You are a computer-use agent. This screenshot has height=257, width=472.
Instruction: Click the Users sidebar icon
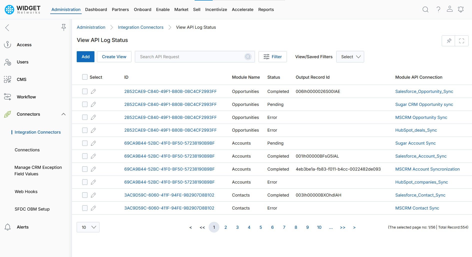[x=7, y=62]
